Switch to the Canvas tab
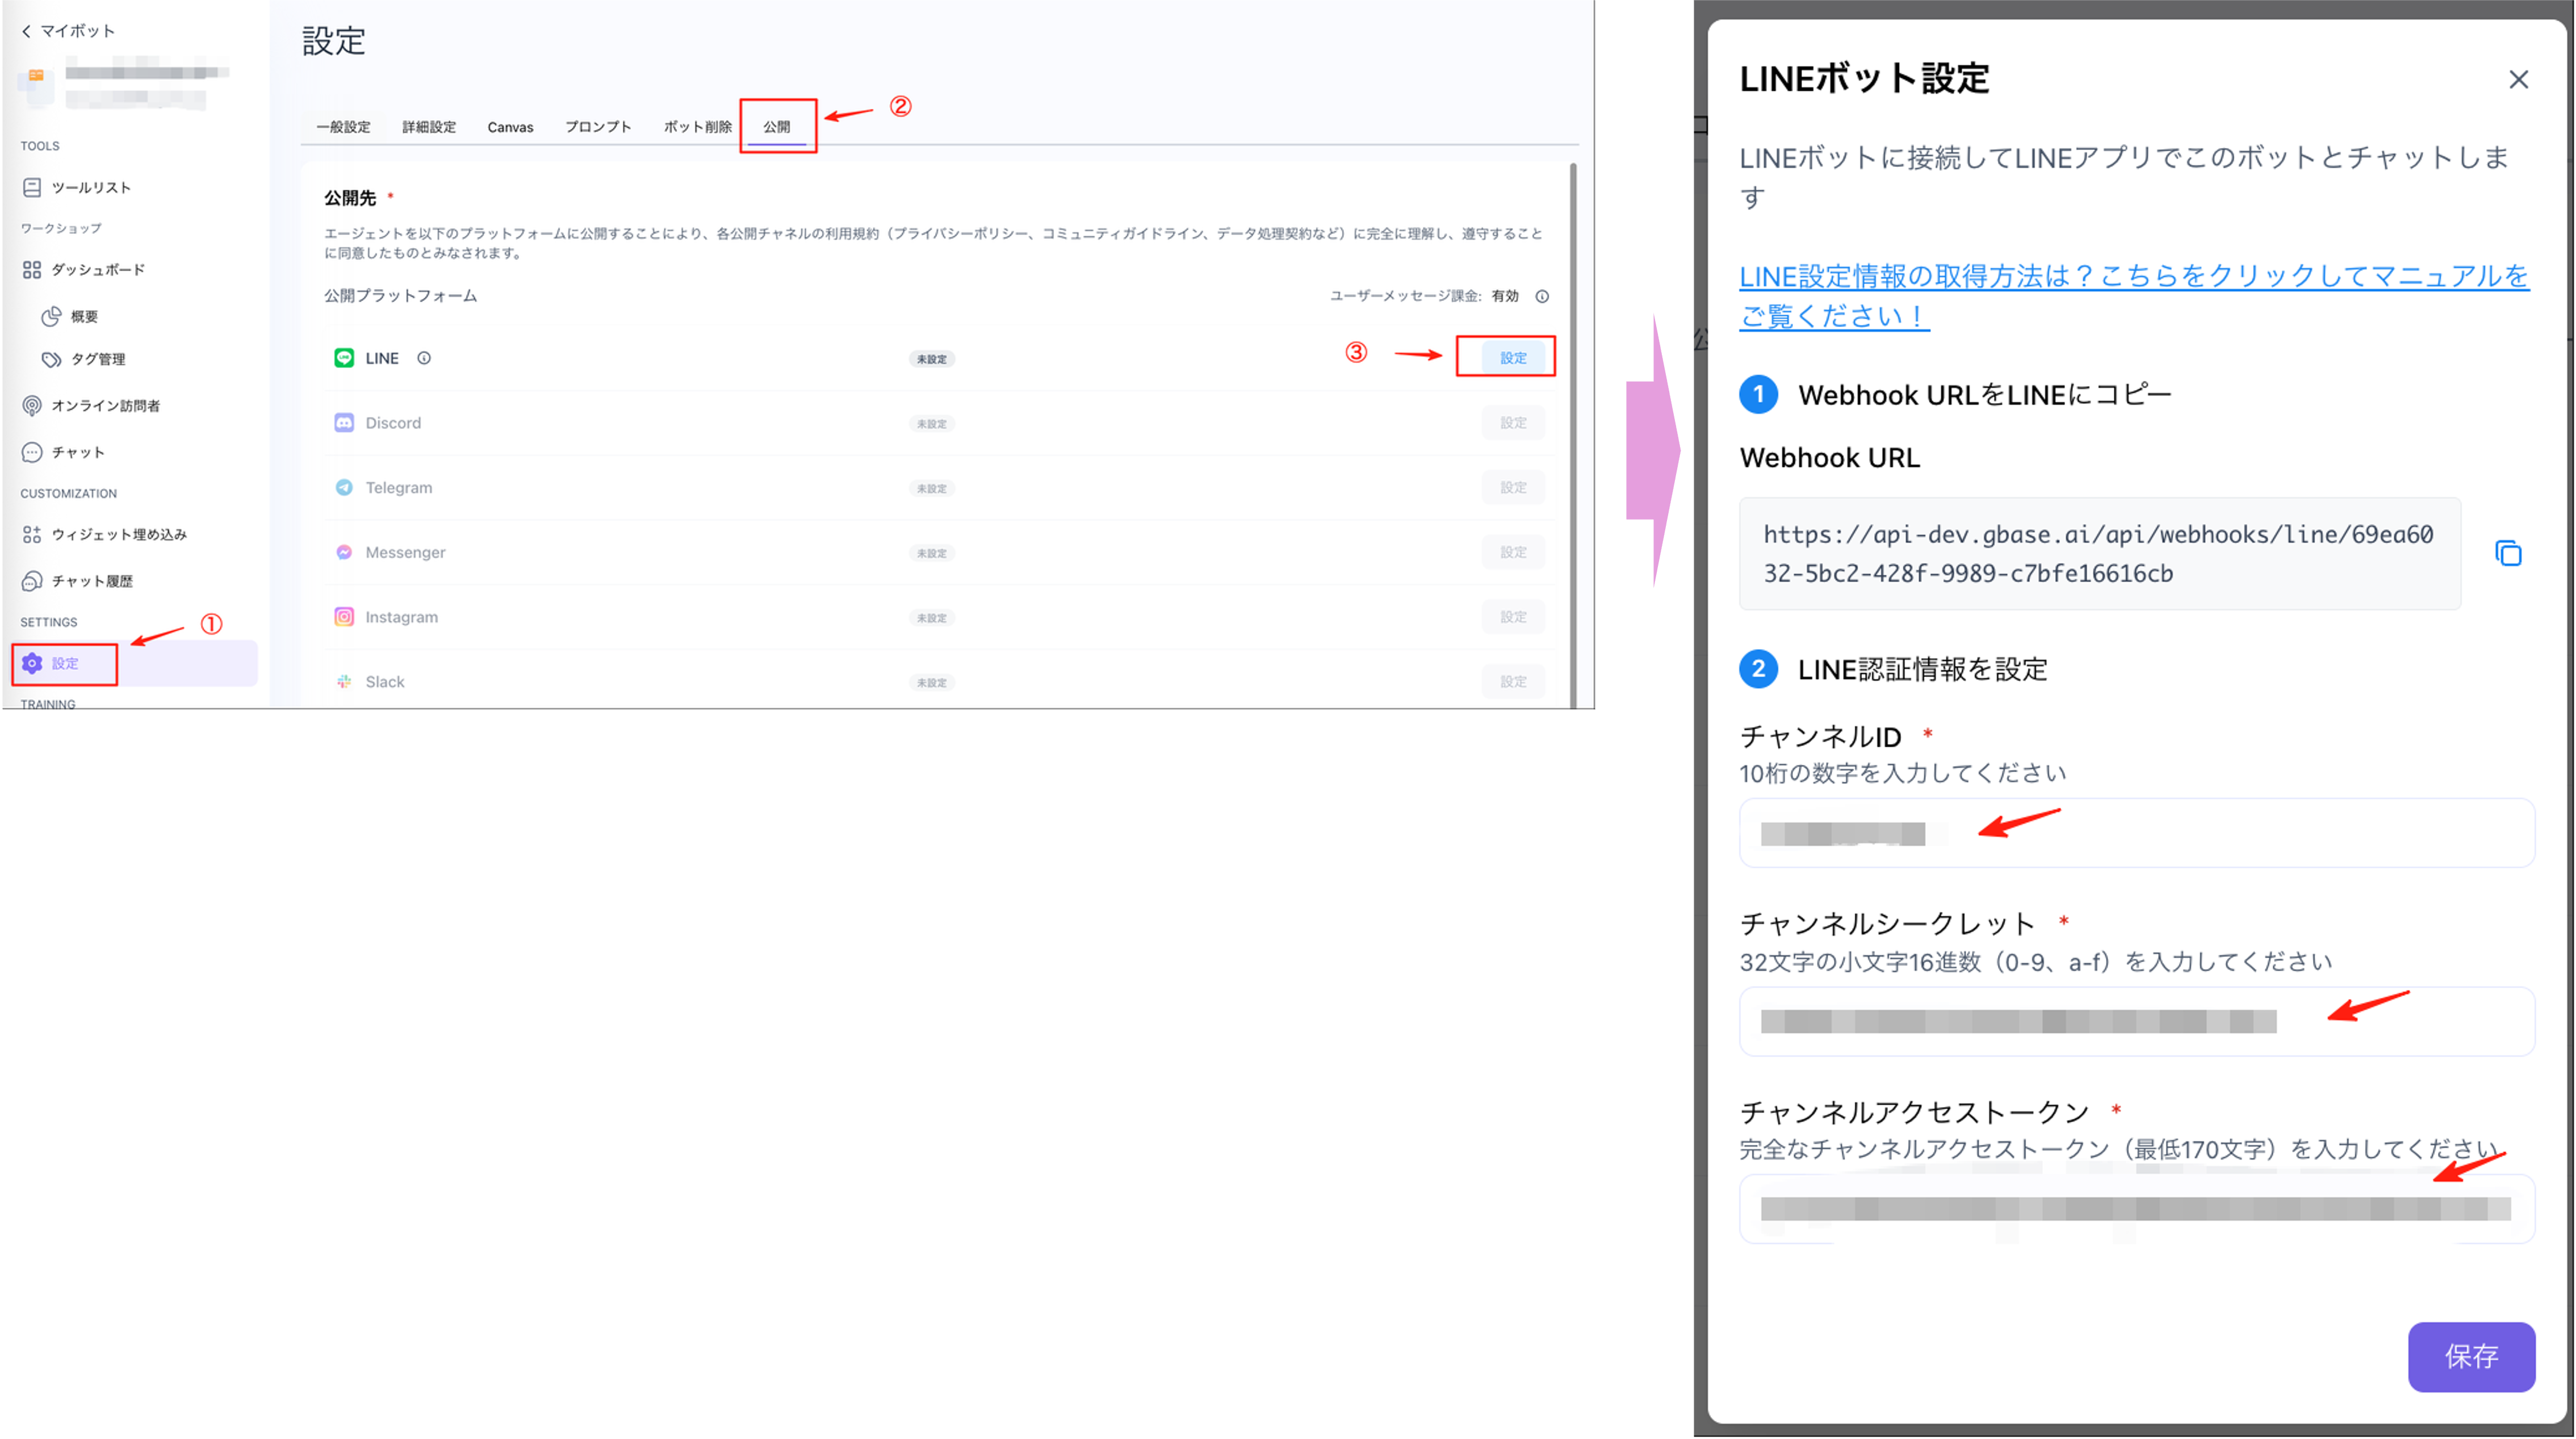The height and width of the screenshot is (1439, 2576). (510, 126)
